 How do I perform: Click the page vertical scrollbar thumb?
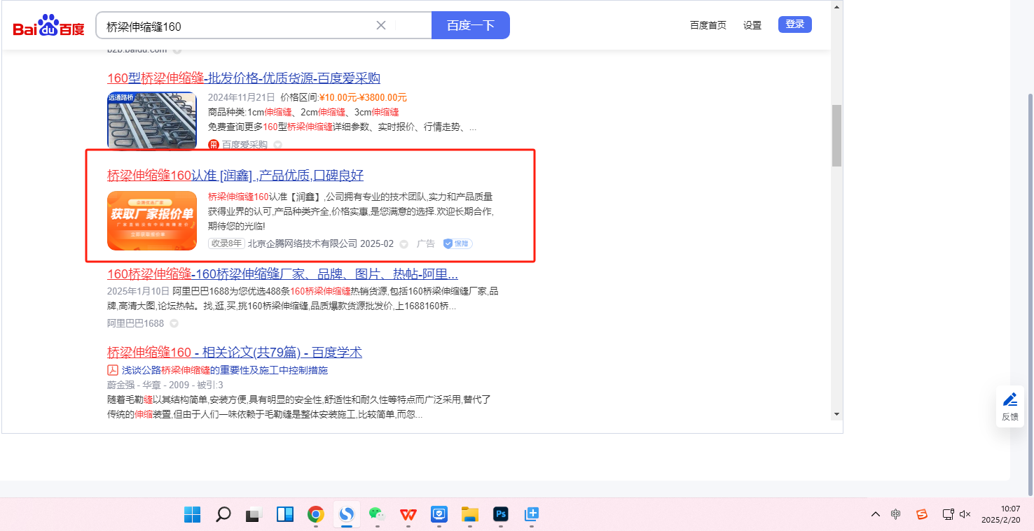(x=836, y=136)
